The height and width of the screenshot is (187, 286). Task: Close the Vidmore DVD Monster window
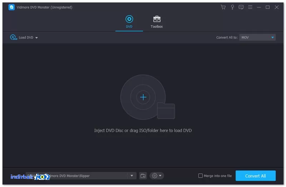[277, 7]
